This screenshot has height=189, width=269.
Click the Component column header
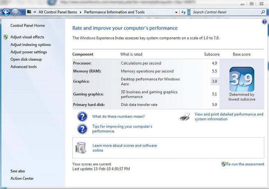pyautogui.click(x=83, y=54)
